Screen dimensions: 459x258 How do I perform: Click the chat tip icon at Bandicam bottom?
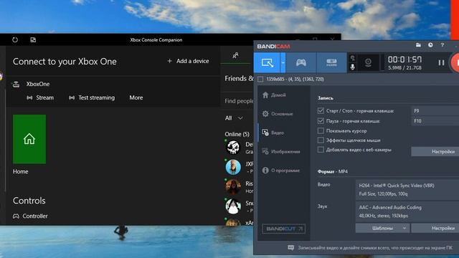tap(290, 248)
